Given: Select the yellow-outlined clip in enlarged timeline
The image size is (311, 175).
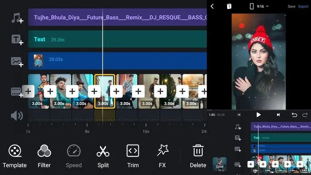Looking at the screenshot, I should click(105, 92).
